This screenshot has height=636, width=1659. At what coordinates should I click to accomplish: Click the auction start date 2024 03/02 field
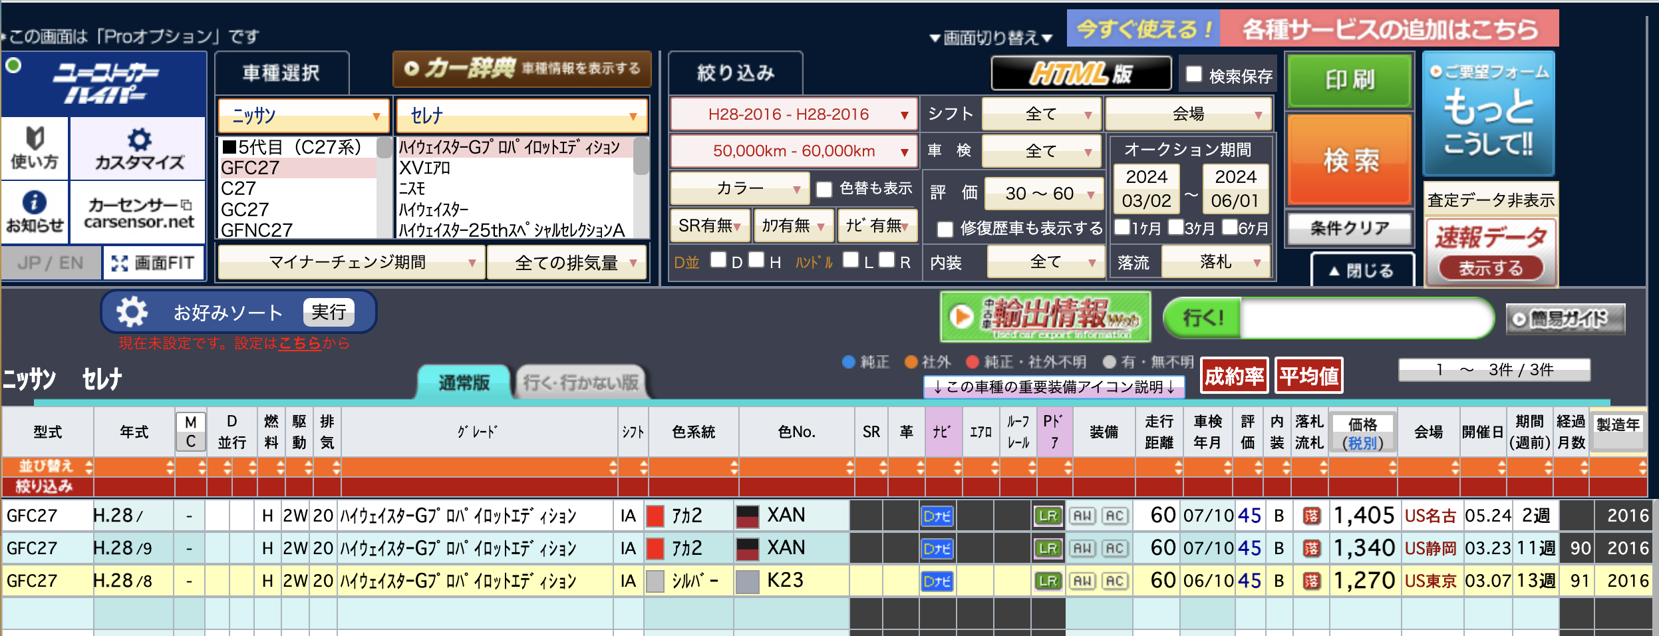[x=1146, y=189]
